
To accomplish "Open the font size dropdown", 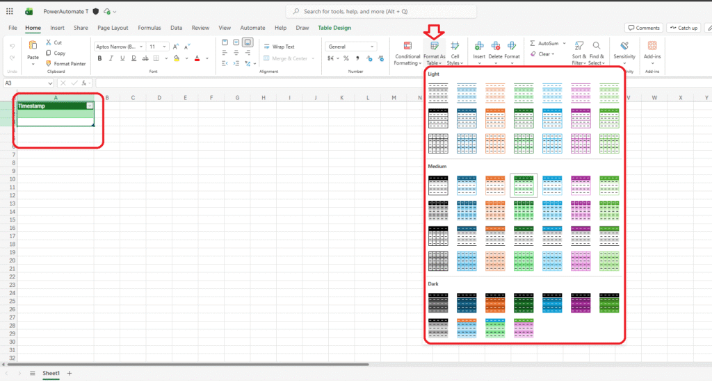I will [x=164, y=47].
